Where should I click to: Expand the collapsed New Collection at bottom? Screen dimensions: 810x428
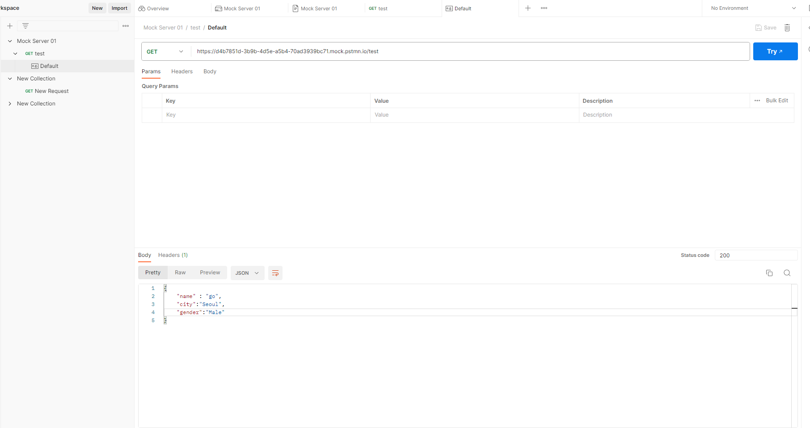(10, 104)
